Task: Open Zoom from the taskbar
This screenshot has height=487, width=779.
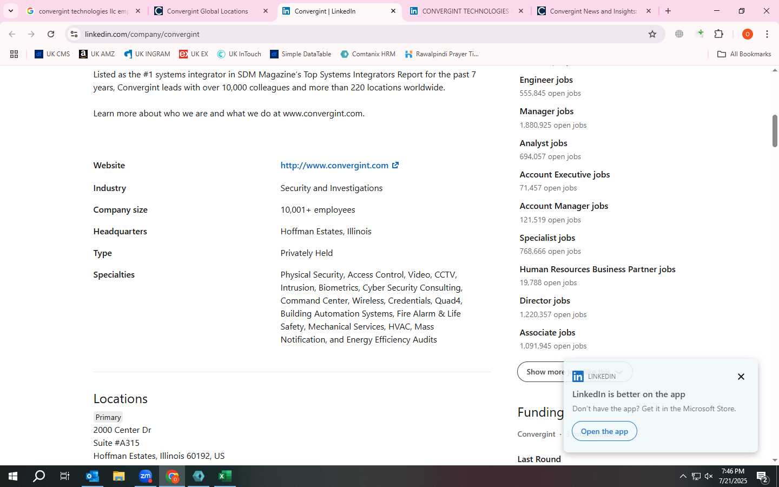Action: pyautogui.click(x=146, y=476)
